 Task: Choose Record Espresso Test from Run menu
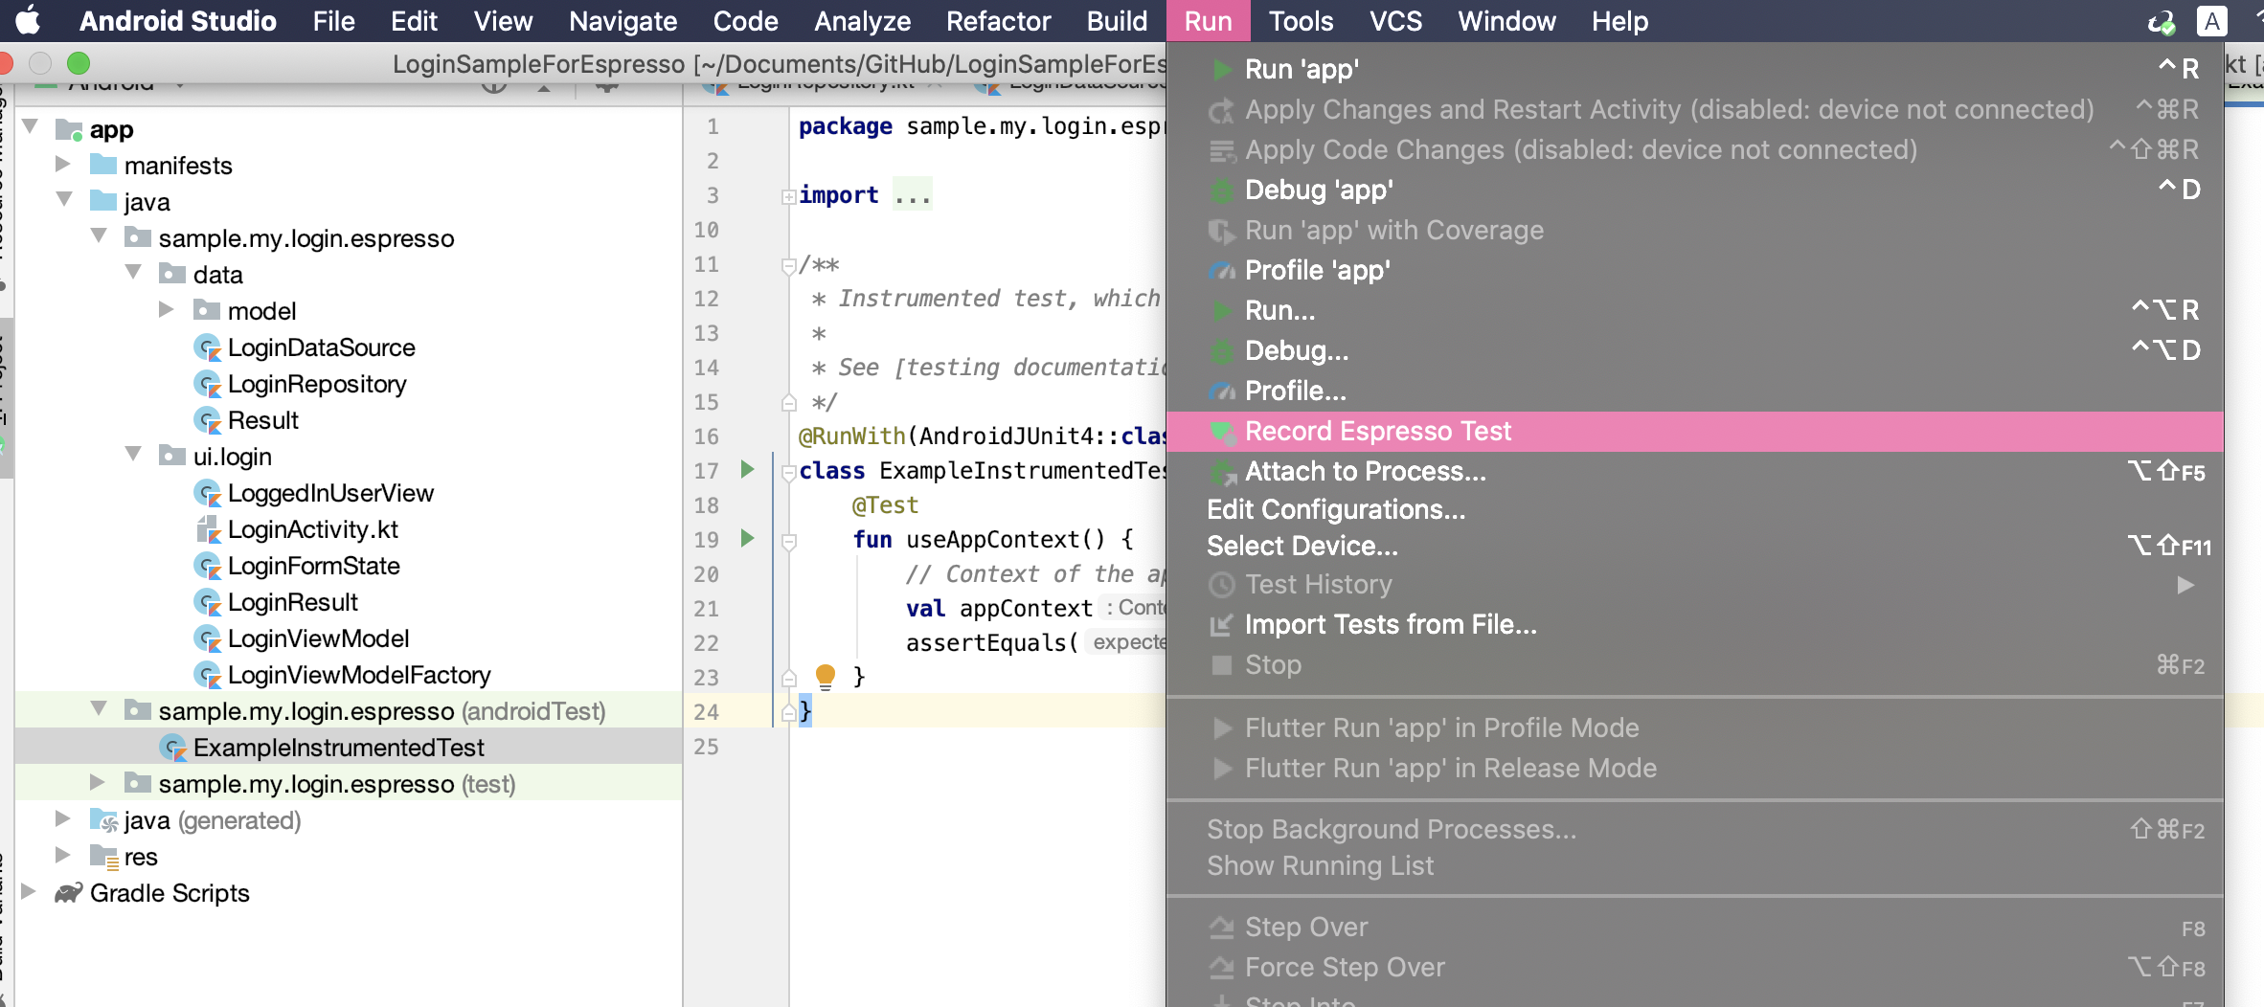[1695, 432]
